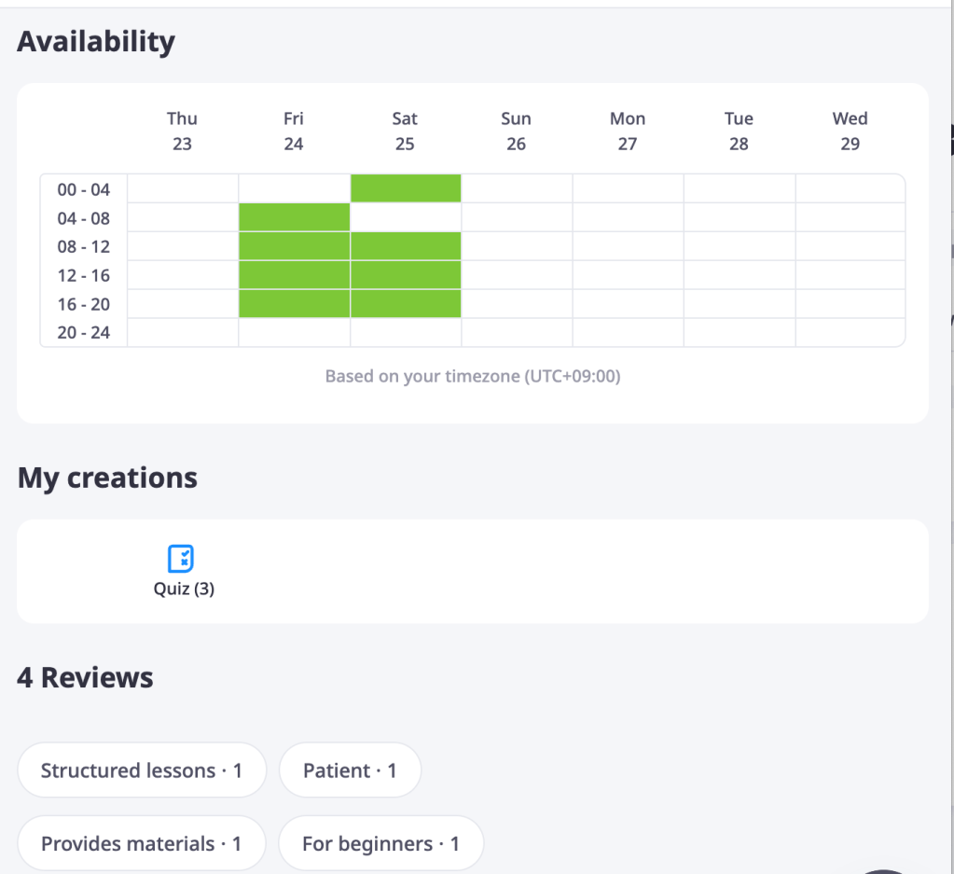Select the Friday 04 - 08 green slot

click(294, 218)
